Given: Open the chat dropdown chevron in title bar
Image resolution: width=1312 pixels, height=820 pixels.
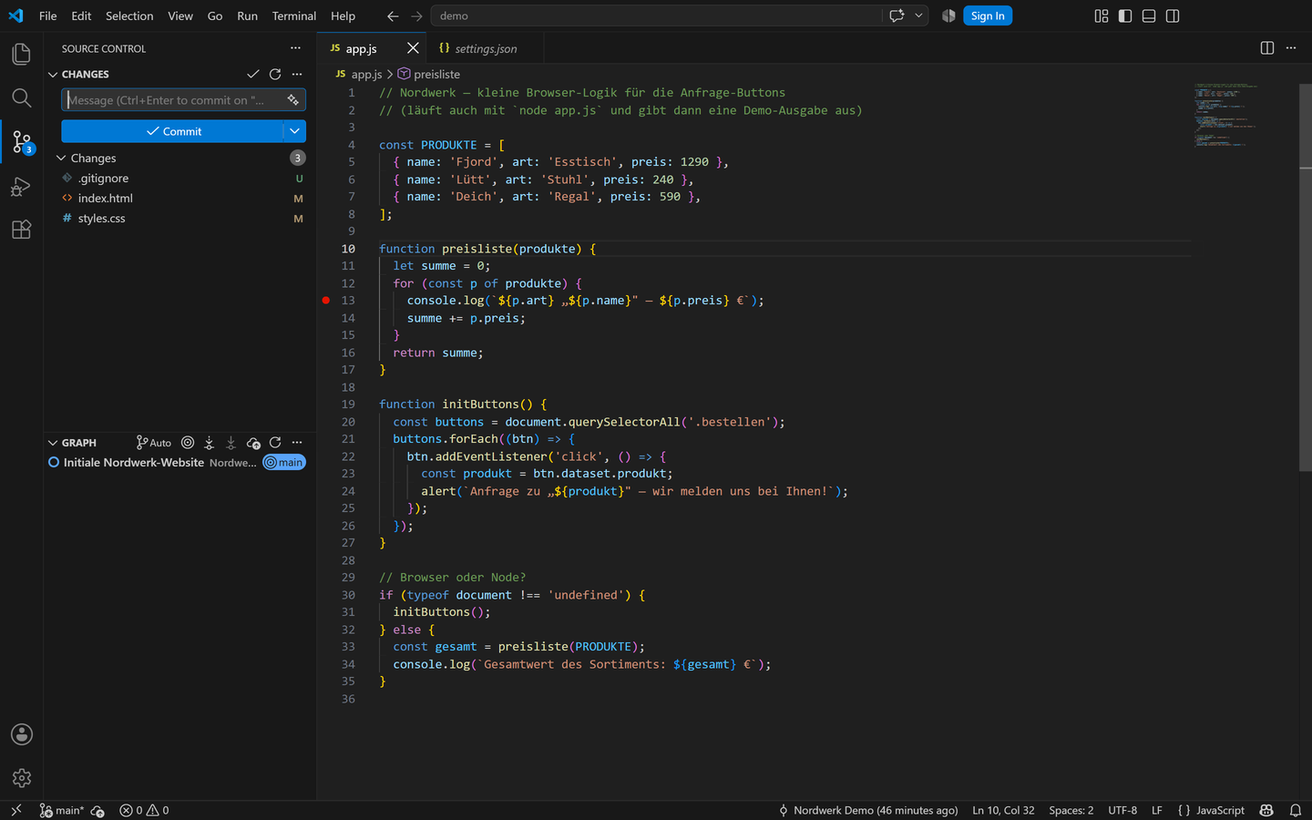Looking at the screenshot, I should click(918, 15).
